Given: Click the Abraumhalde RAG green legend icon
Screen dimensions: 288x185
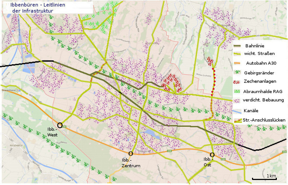Looking at the screenshot, I should click(238, 91).
